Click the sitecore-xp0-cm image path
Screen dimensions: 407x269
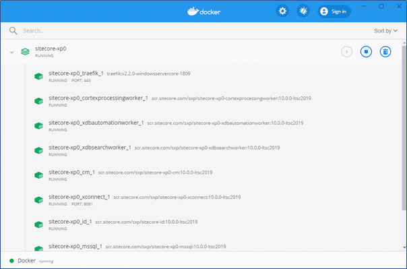click(155, 173)
